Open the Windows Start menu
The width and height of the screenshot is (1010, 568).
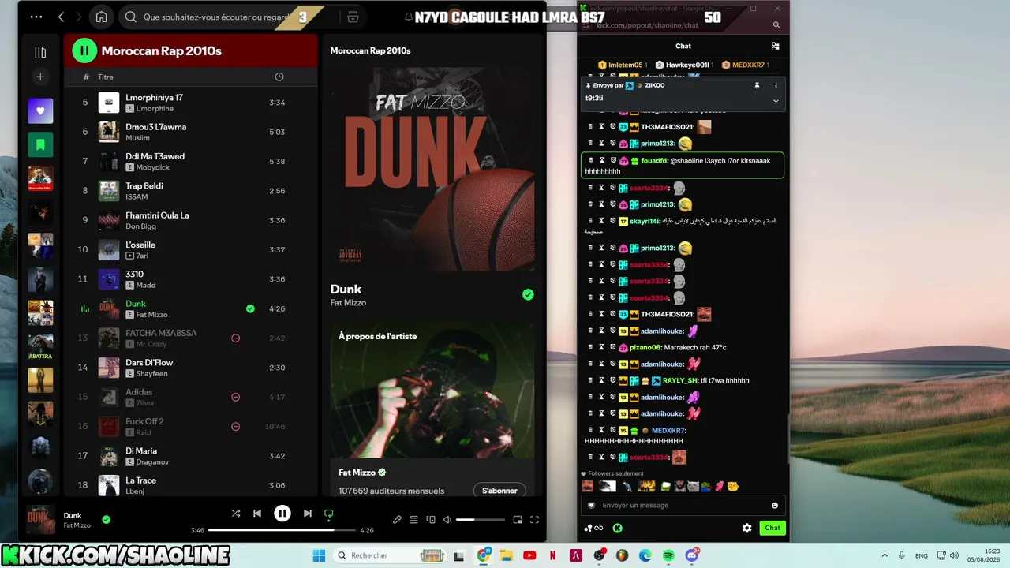(319, 555)
